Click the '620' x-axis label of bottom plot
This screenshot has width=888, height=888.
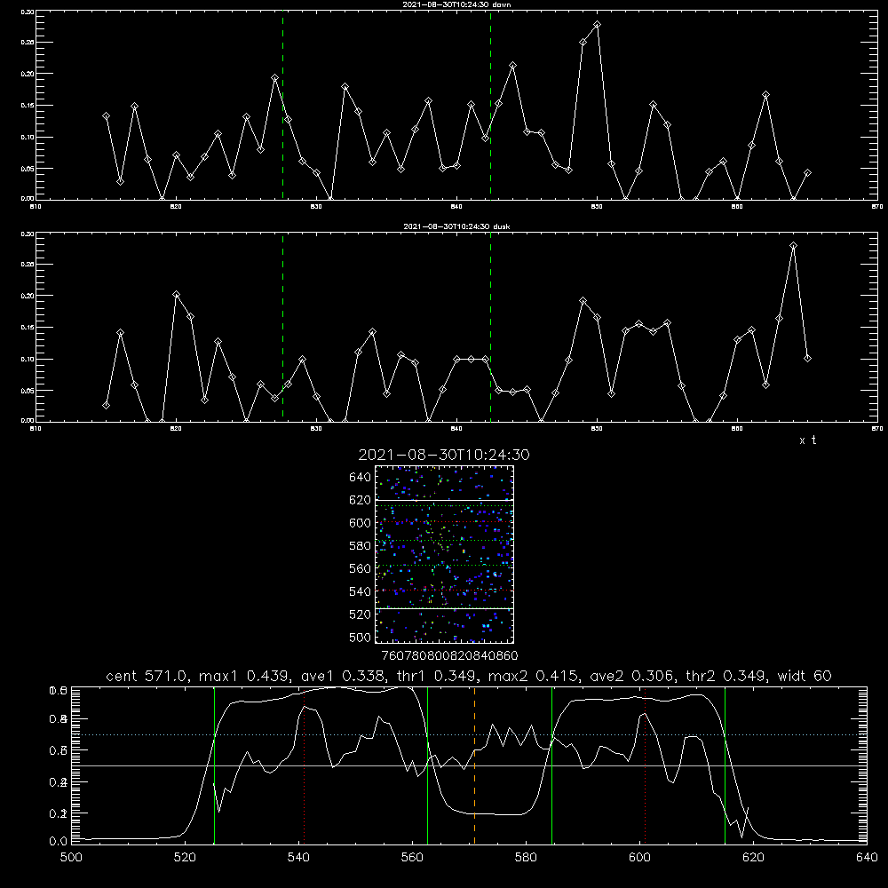753,858
